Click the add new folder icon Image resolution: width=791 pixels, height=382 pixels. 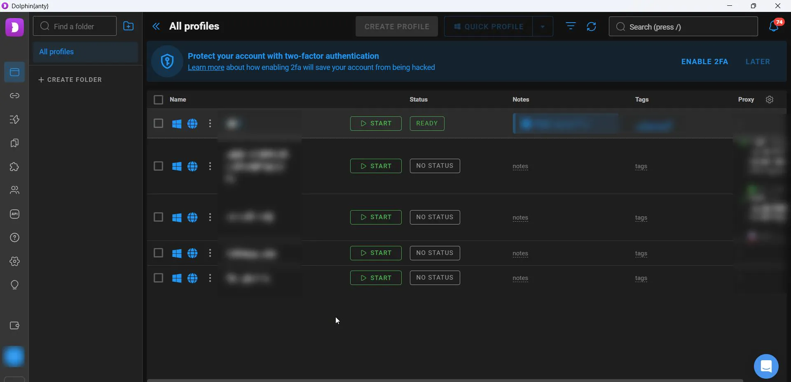tap(129, 26)
